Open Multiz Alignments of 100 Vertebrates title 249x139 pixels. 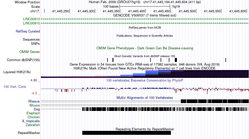(x=145, y=98)
